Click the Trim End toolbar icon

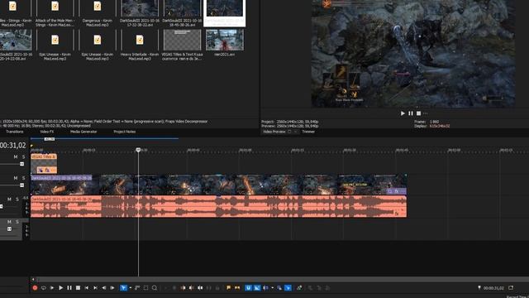coord(192,288)
